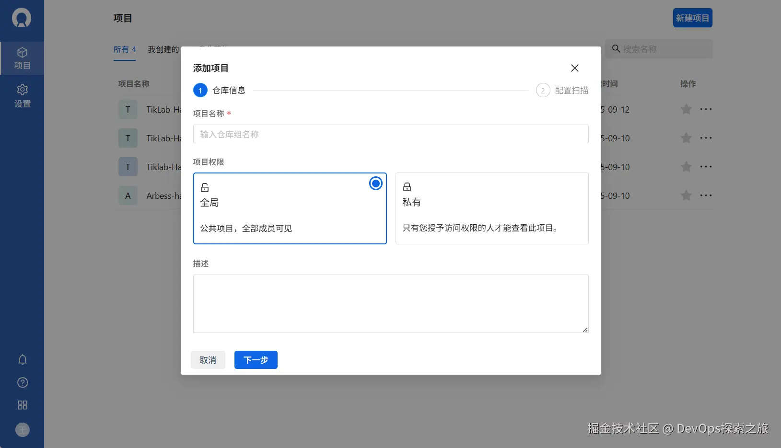Open the help question-mark icon
This screenshot has height=448, width=781.
click(23, 382)
